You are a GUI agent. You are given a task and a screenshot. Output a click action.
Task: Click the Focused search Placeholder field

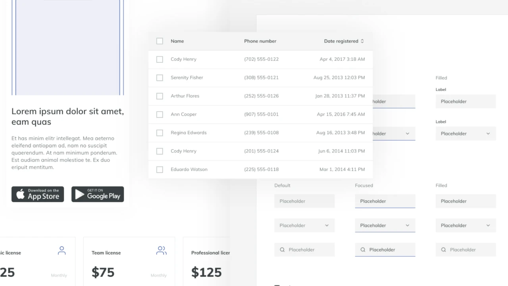[385, 249]
